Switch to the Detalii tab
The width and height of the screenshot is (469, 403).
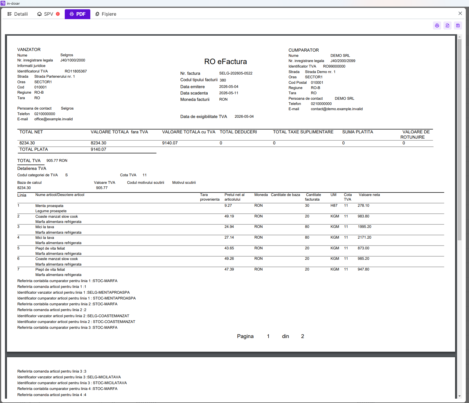[18, 14]
